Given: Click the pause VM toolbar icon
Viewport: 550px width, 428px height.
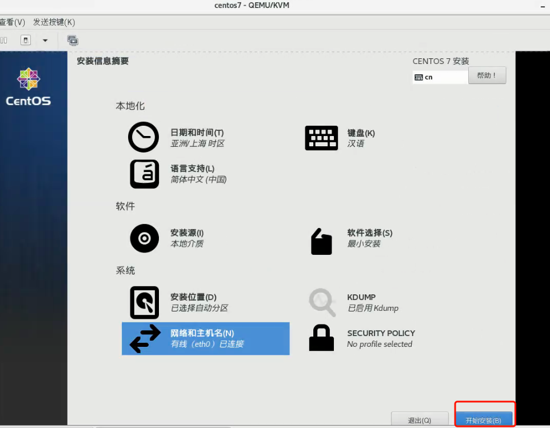Looking at the screenshot, I should point(3,41).
